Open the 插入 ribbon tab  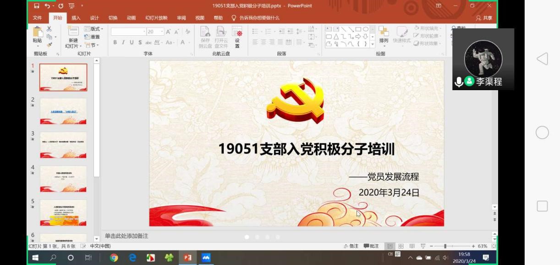[76, 18]
